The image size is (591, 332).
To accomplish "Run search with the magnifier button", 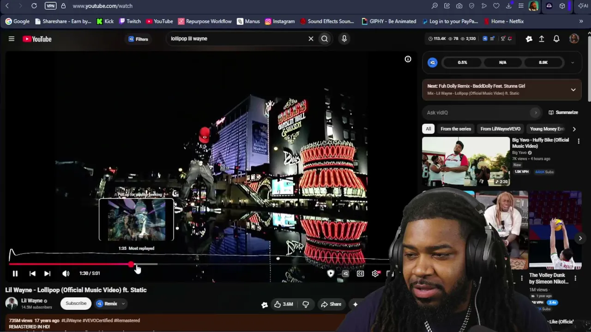I will pyautogui.click(x=325, y=39).
